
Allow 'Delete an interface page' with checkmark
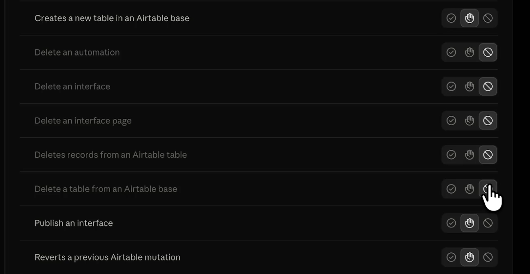pyautogui.click(x=451, y=121)
